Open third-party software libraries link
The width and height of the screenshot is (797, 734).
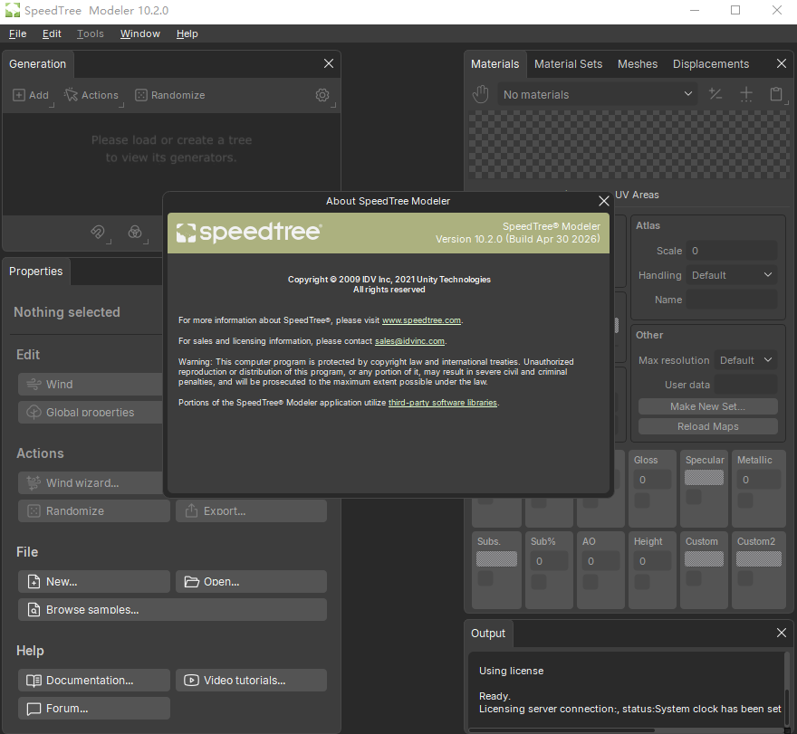[x=443, y=403]
